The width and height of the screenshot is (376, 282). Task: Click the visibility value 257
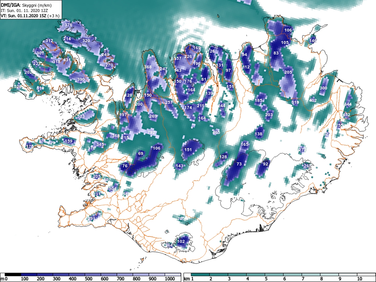(169, 102)
